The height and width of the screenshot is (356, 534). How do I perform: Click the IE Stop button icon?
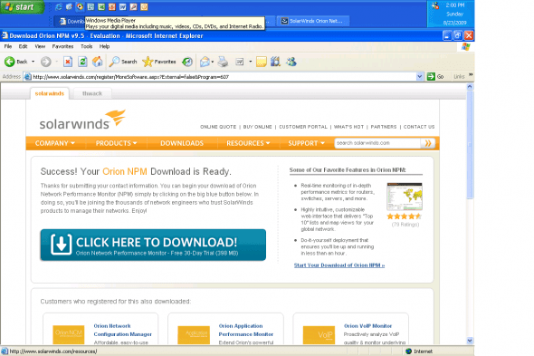(x=68, y=62)
